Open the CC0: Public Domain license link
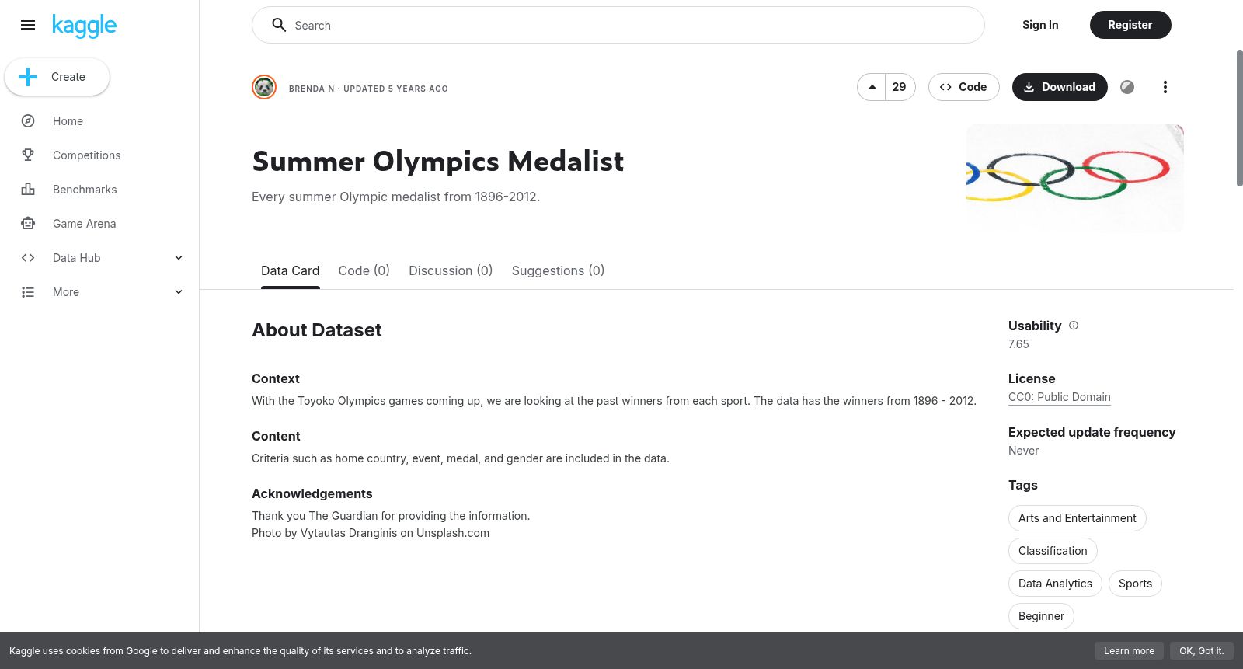1243x669 pixels. tap(1060, 397)
